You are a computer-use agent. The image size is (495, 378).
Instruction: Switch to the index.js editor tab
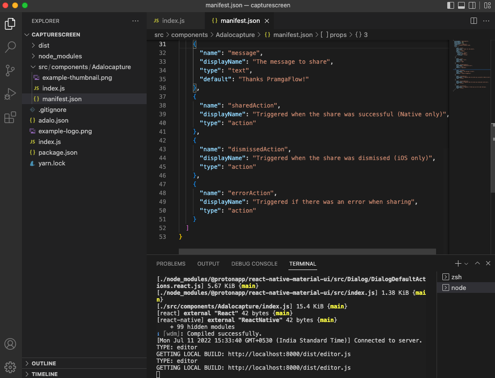173,21
